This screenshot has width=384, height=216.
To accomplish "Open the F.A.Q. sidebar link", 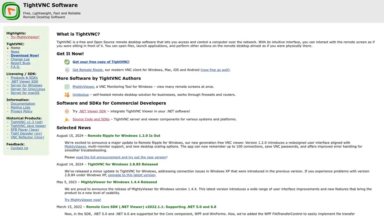I will coord(15,67).
